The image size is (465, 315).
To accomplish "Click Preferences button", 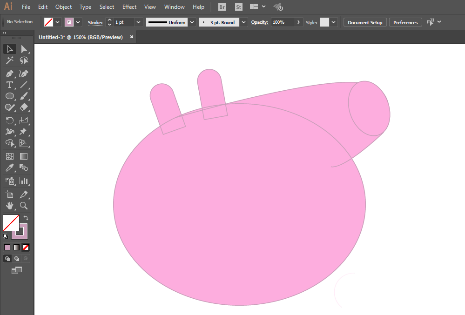I will click(x=405, y=22).
